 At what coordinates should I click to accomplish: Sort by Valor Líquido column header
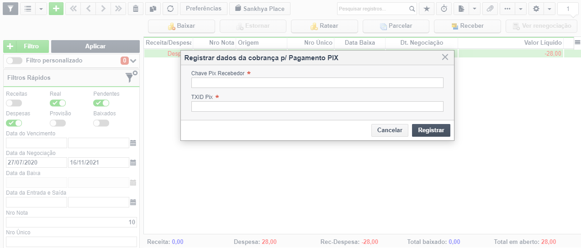(x=510, y=42)
